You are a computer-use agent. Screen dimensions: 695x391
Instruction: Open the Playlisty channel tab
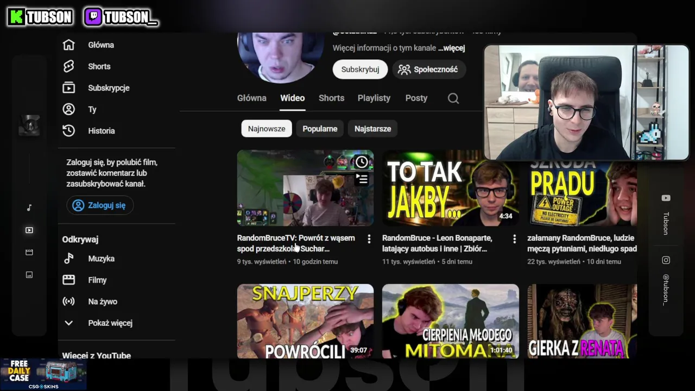(x=374, y=98)
